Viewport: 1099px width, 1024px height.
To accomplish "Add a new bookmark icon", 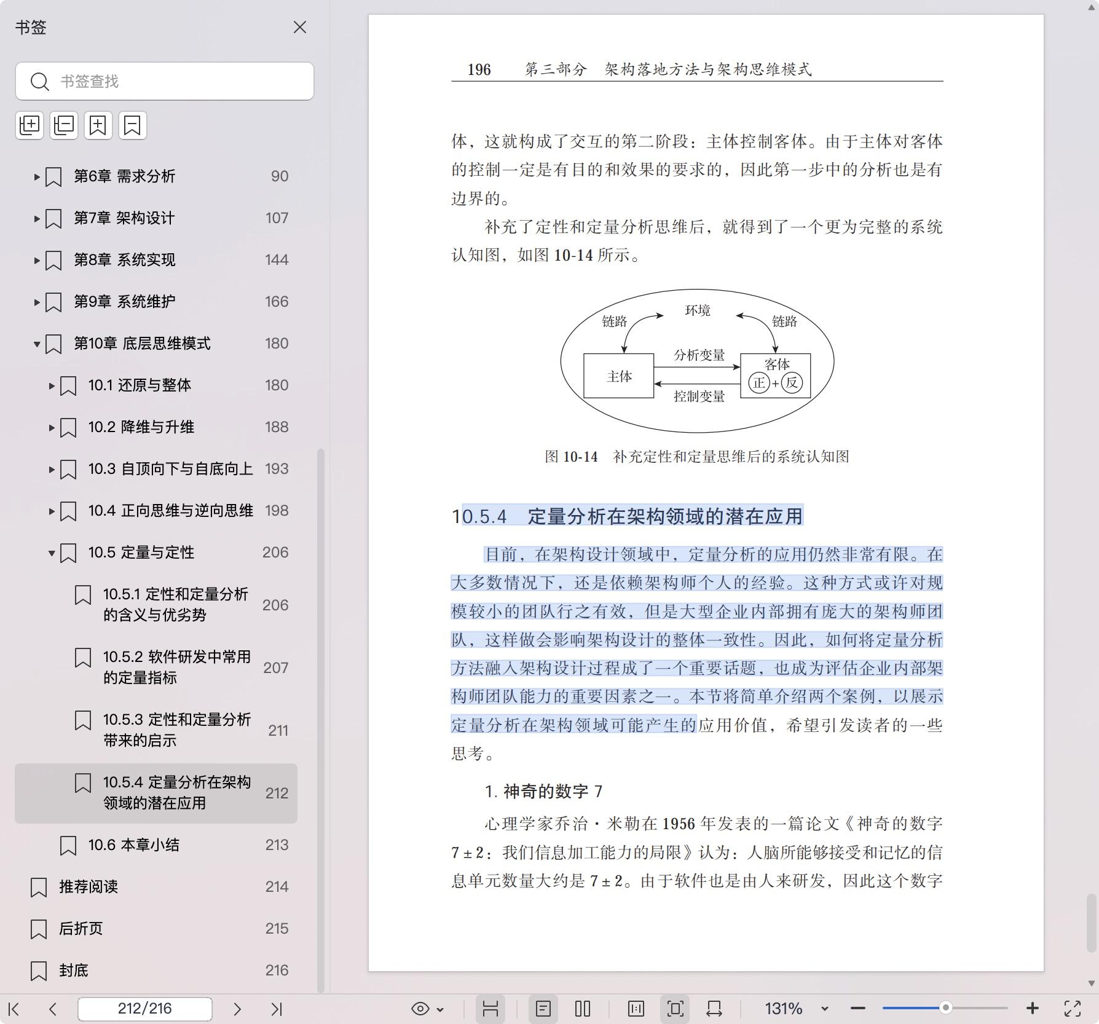I will pyautogui.click(x=98, y=125).
